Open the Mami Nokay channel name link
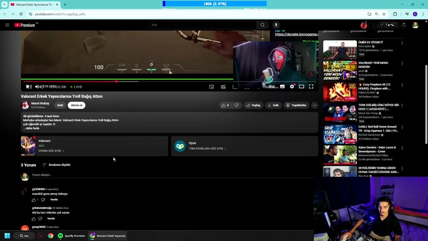The height and width of the screenshot is (241, 428). pyautogui.click(x=40, y=103)
